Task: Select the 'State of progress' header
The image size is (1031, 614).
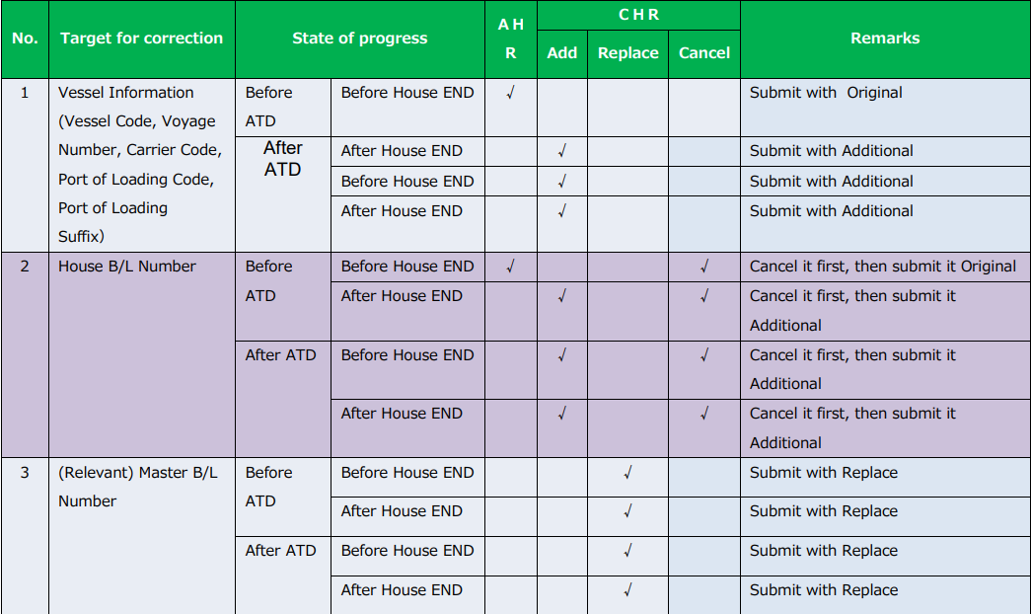Action: (360, 38)
